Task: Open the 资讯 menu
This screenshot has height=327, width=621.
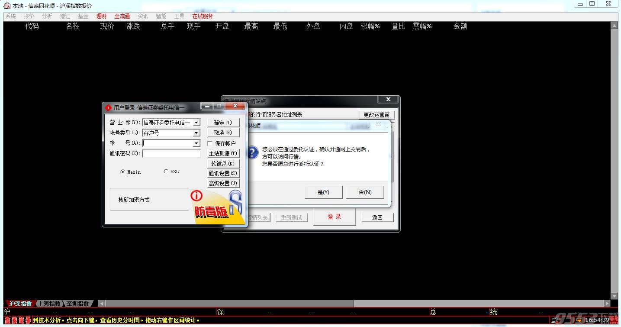Action: click(143, 16)
